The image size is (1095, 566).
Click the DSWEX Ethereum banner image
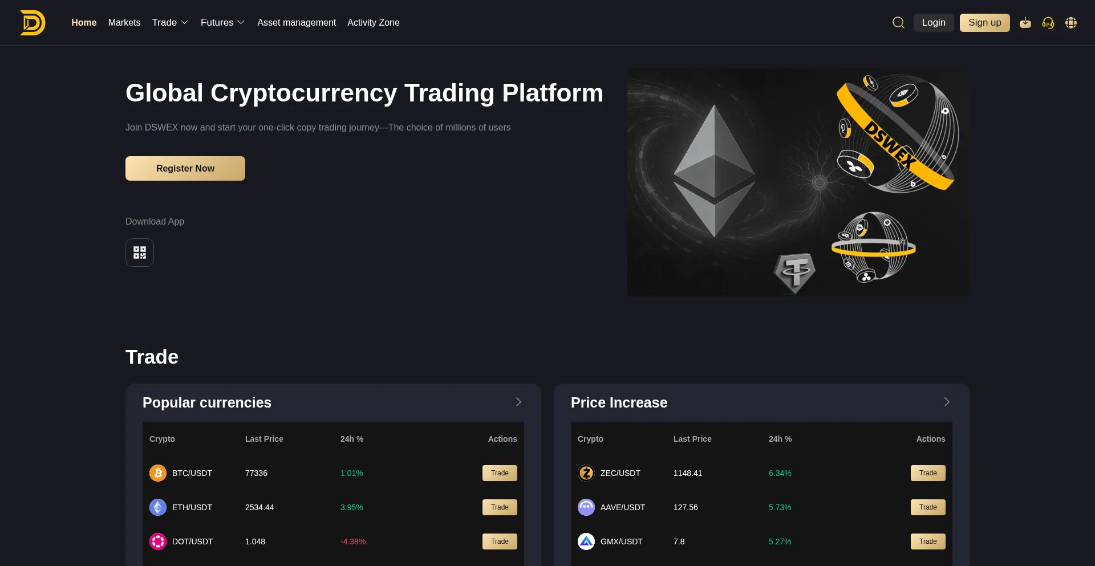[x=798, y=182]
